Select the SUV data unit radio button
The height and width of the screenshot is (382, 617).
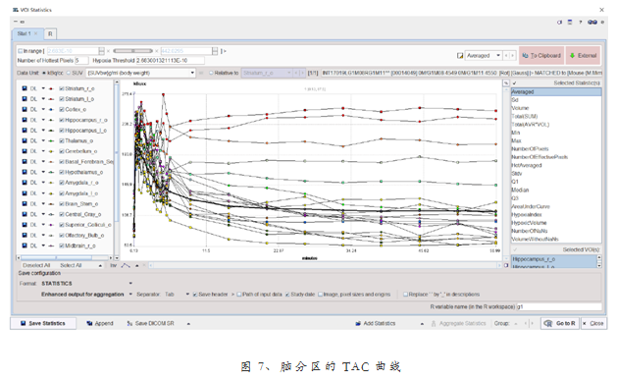point(69,73)
